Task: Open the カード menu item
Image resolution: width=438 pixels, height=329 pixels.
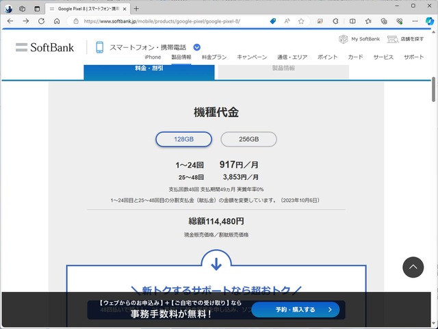Action: [x=355, y=57]
